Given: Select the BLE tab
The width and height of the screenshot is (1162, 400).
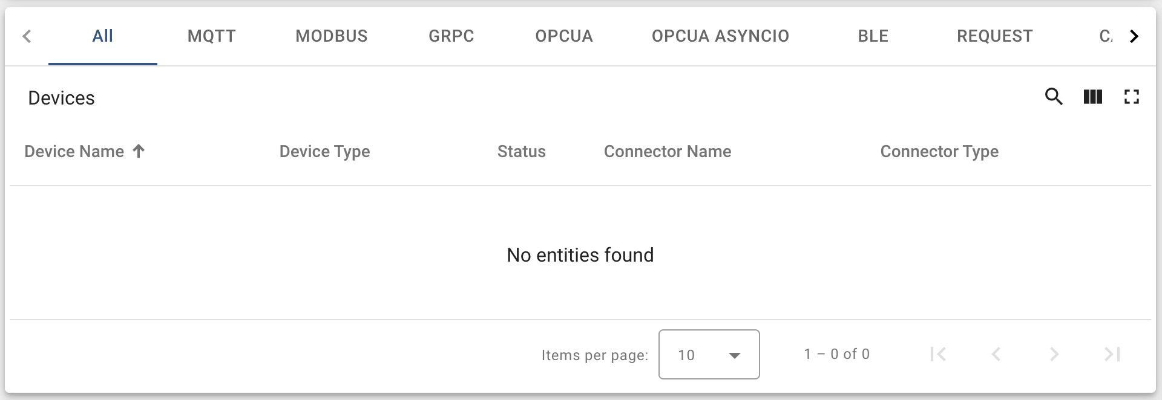Looking at the screenshot, I should click(873, 36).
